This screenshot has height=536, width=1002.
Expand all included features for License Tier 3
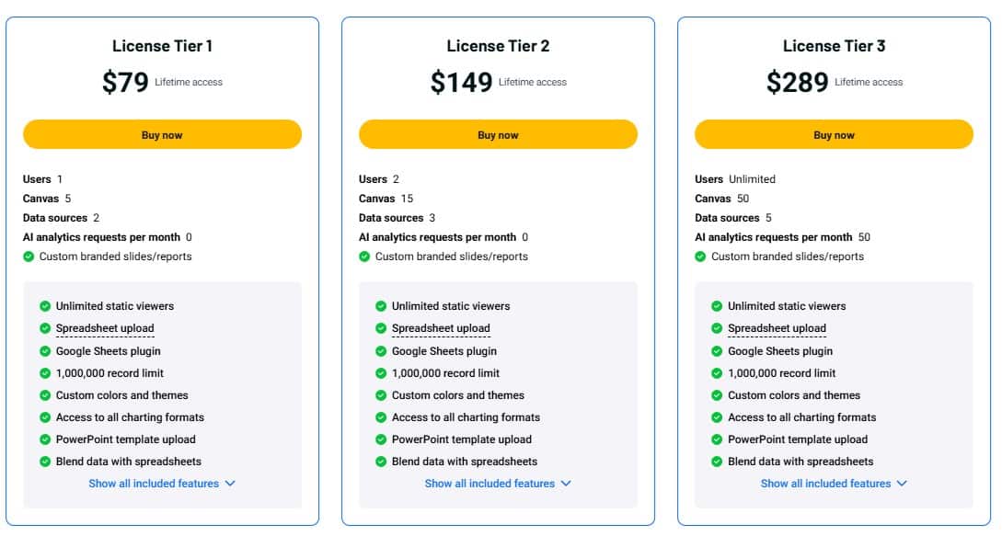826,483
